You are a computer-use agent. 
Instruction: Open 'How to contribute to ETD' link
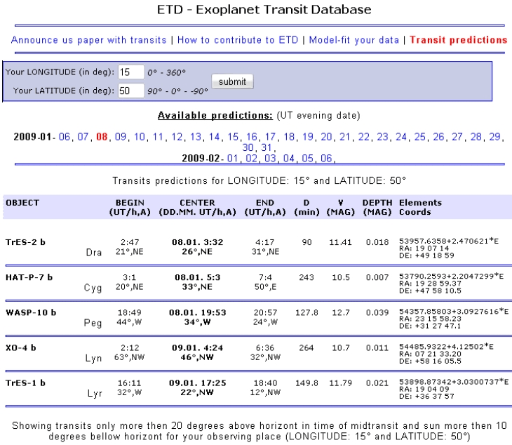click(x=238, y=40)
